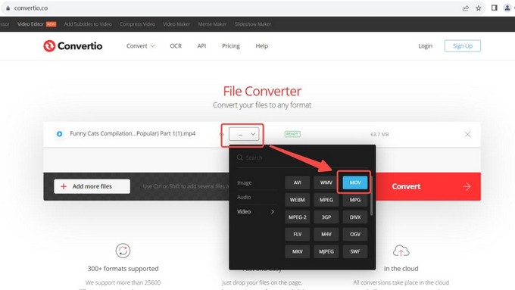This screenshot has height=290, width=515.
Task: Open Video Maker link
Action: pos(176,24)
